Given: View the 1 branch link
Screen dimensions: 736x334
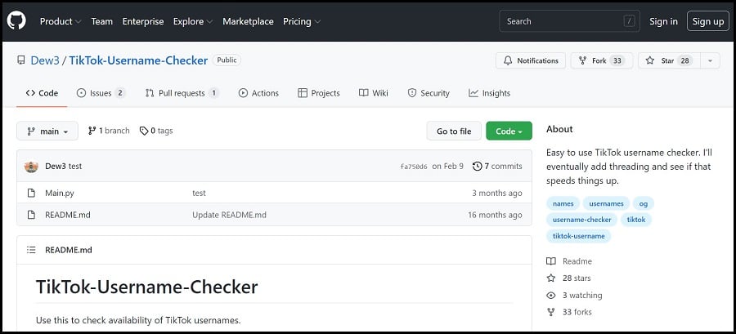Looking at the screenshot, I should click(109, 131).
